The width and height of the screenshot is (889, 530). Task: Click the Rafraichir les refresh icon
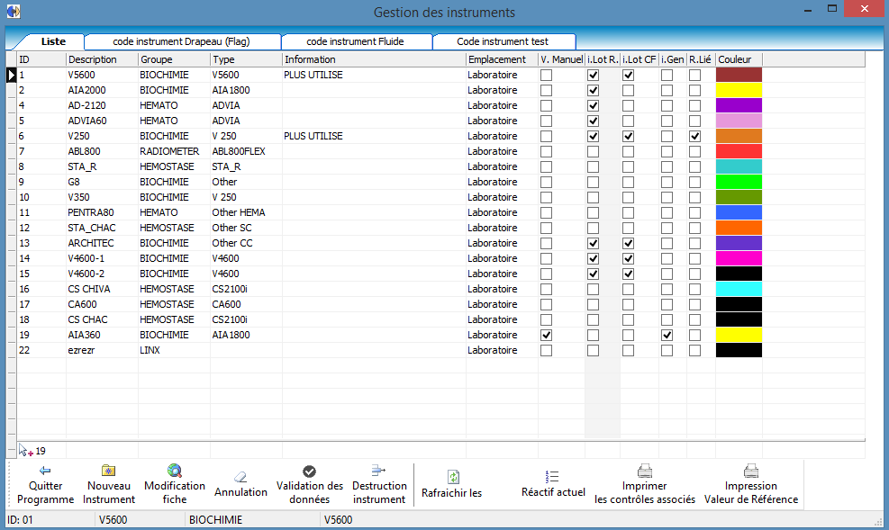click(452, 477)
